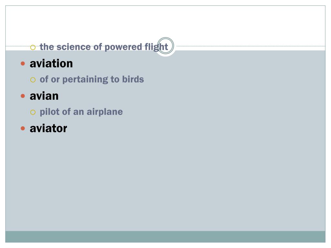This screenshot has height=248, width=331.
Task: Click the orange bullet beside avian
Action: [x=23, y=96]
